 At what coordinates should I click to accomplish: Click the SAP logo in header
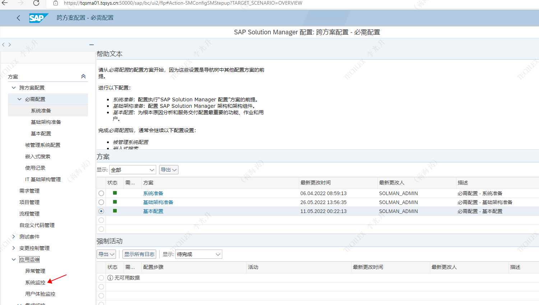point(38,18)
